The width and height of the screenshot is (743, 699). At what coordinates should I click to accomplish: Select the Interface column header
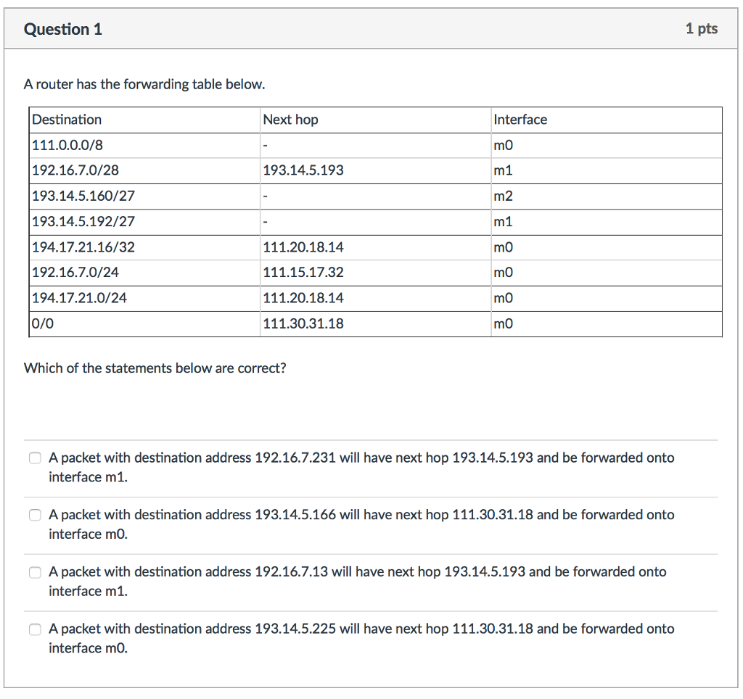[515, 120]
